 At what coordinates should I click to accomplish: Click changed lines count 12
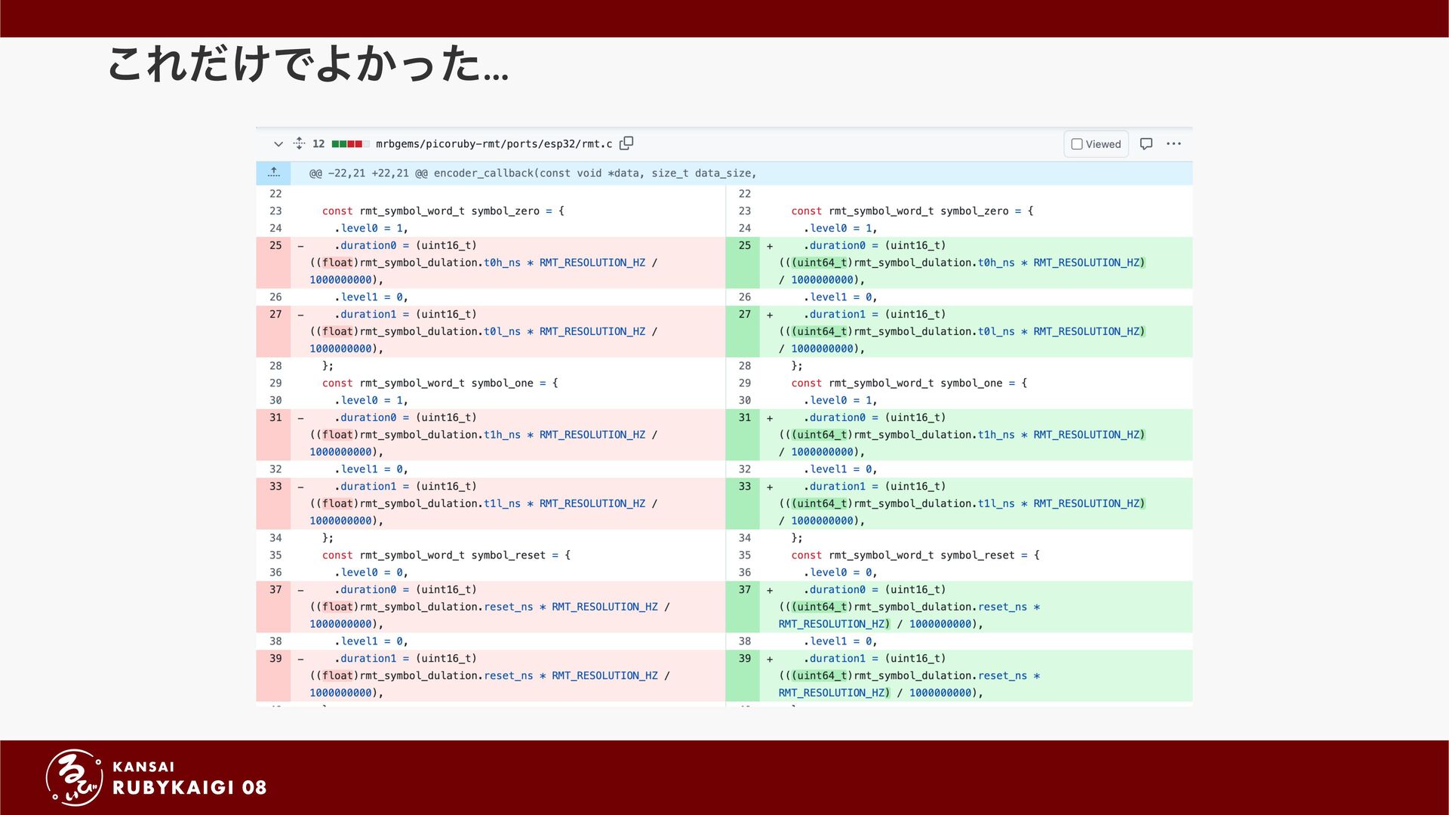coord(318,144)
